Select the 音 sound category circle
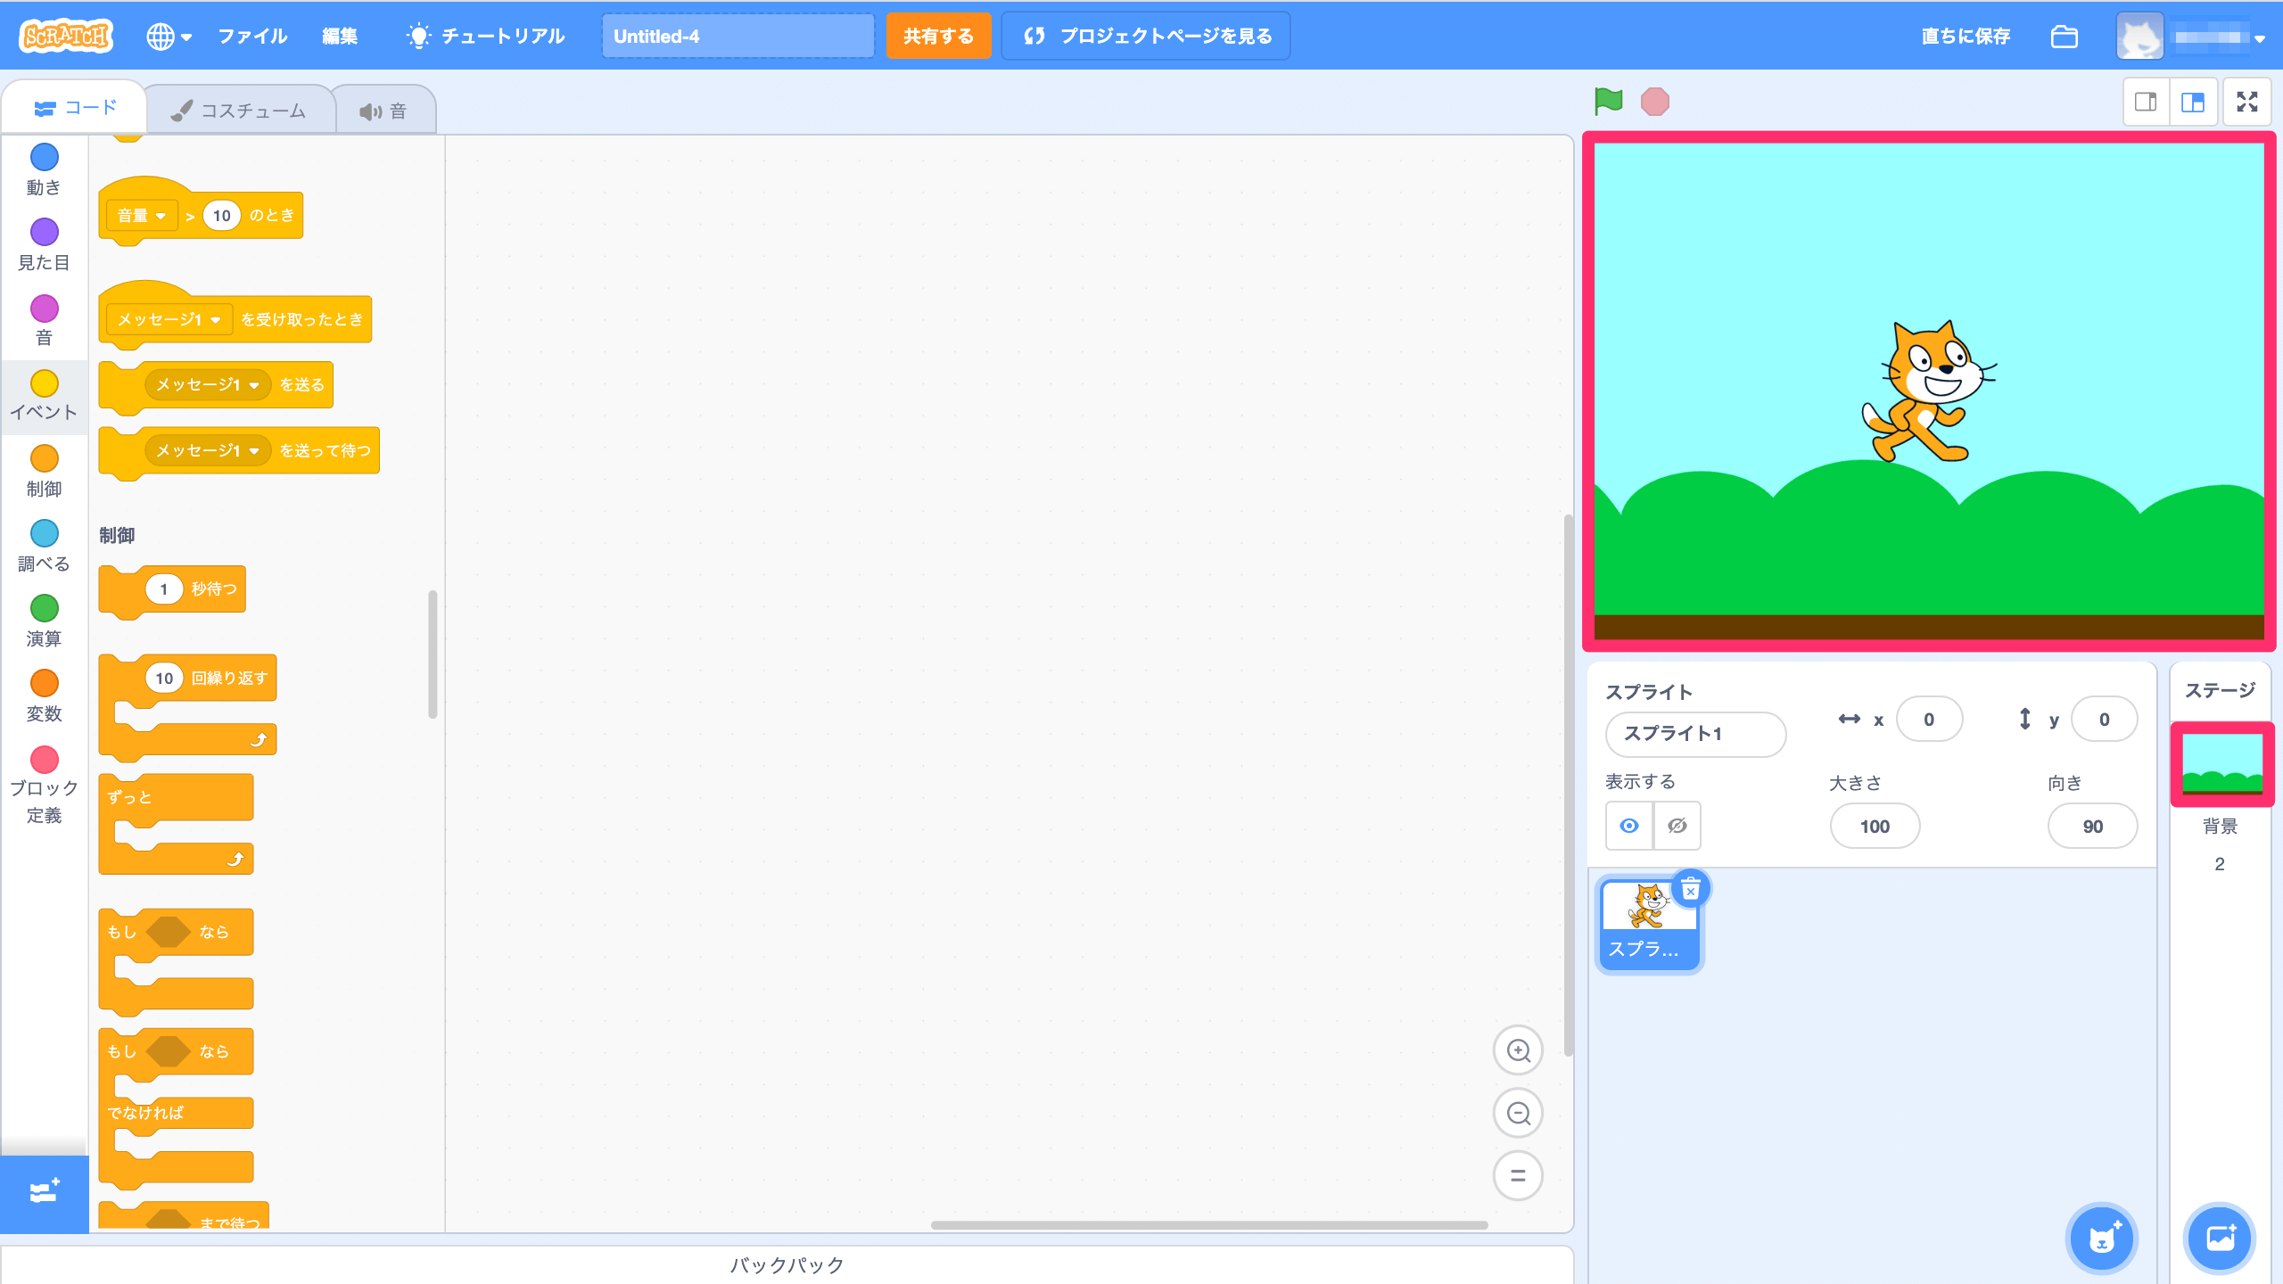The image size is (2283, 1284). click(x=45, y=309)
